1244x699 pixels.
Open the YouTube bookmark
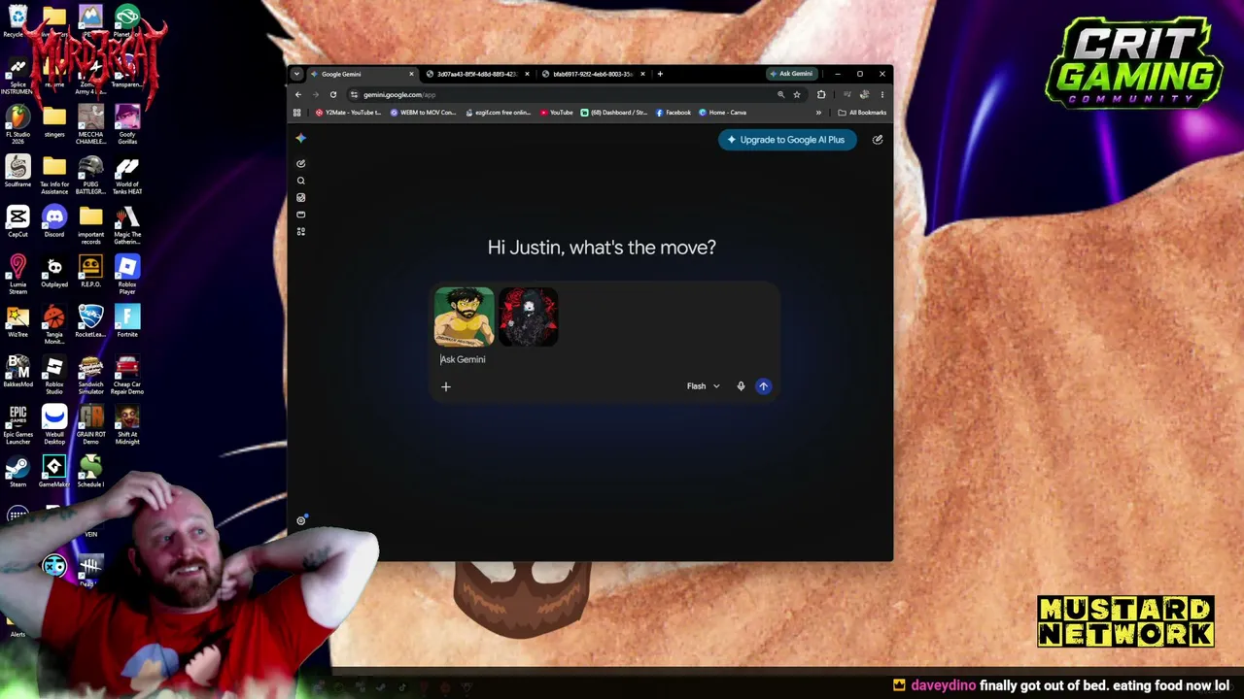[x=556, y=113]
